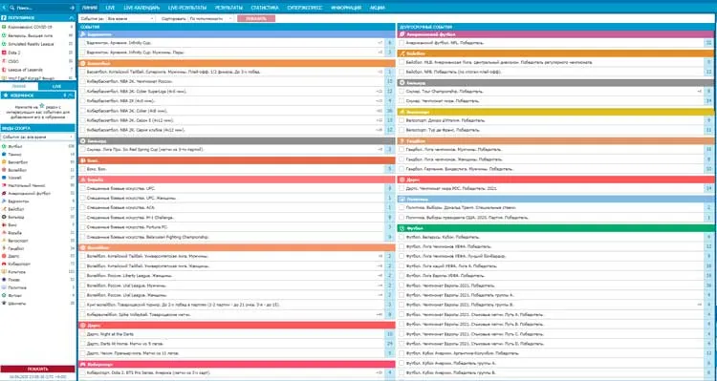
Task: Select Политика in the sports list
Action: point(17,287)
